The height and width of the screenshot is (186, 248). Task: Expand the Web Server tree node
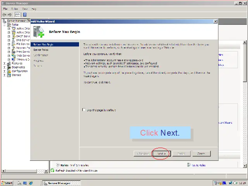coord(9,56)
